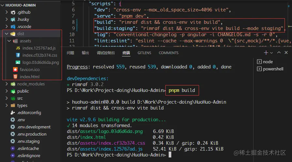The width and height of the screenshot is (292, 162).
Task: Expand the node_modules folder chevron
Action: [x=7, y=84]
